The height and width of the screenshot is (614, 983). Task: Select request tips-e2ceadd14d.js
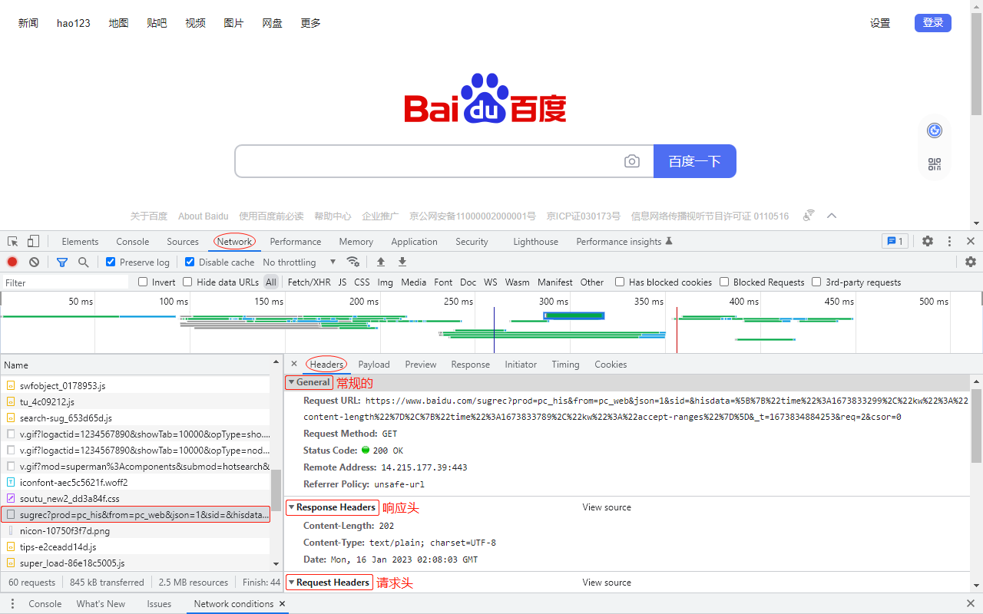tap(135, 547)
